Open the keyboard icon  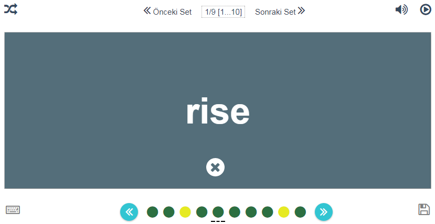[13, 210]
